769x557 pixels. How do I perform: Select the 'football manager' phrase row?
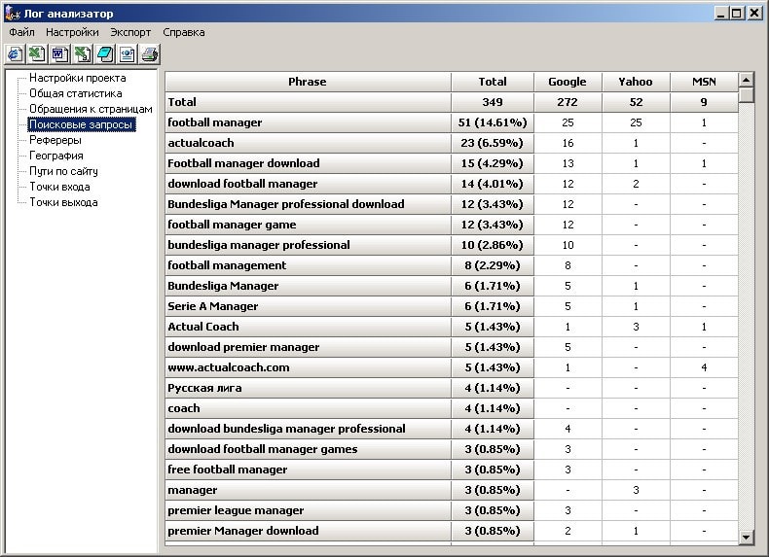coord(214,122)
